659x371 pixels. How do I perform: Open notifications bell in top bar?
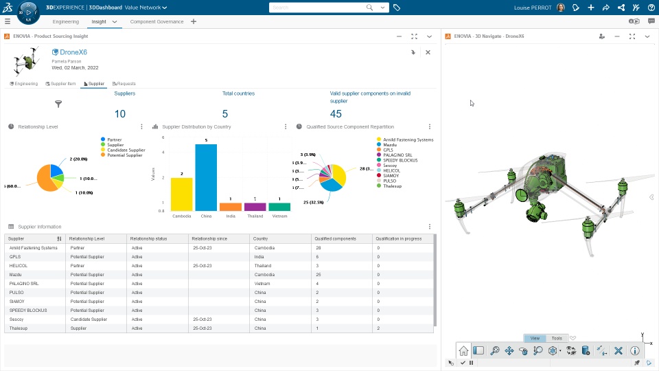click(x=576, y=7)
